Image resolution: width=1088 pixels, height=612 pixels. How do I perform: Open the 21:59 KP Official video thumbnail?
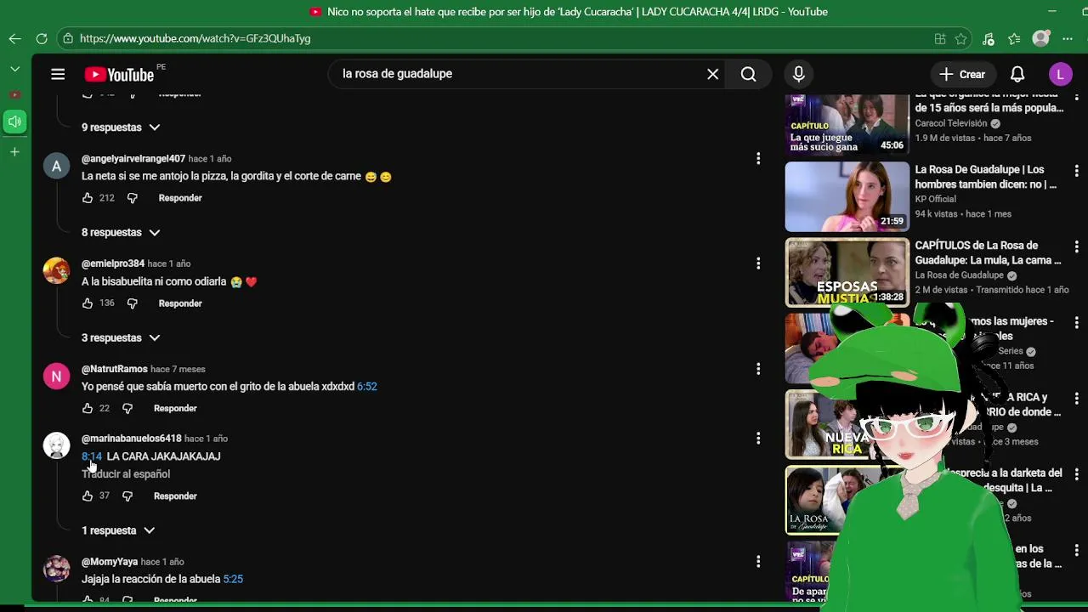[x=847, y=196]
